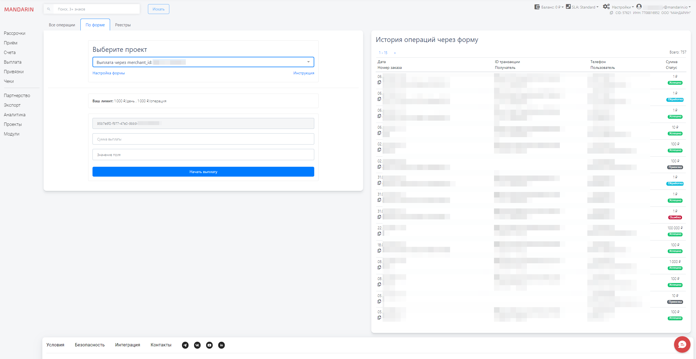Open the VK social icon
Screen dimensions: 696x359
197,345
